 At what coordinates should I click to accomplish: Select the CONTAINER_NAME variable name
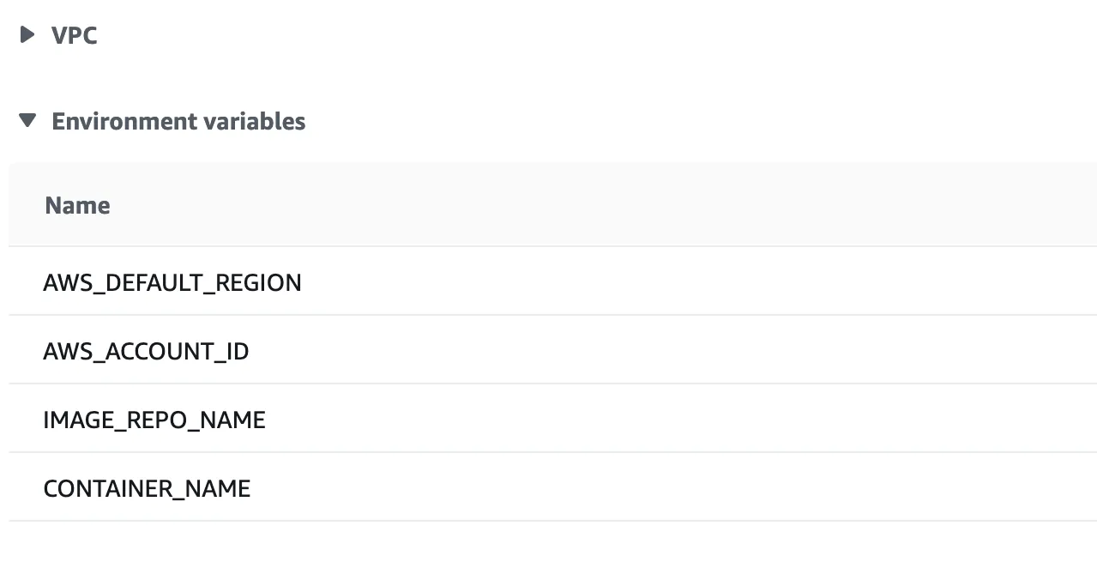[147, 488]
